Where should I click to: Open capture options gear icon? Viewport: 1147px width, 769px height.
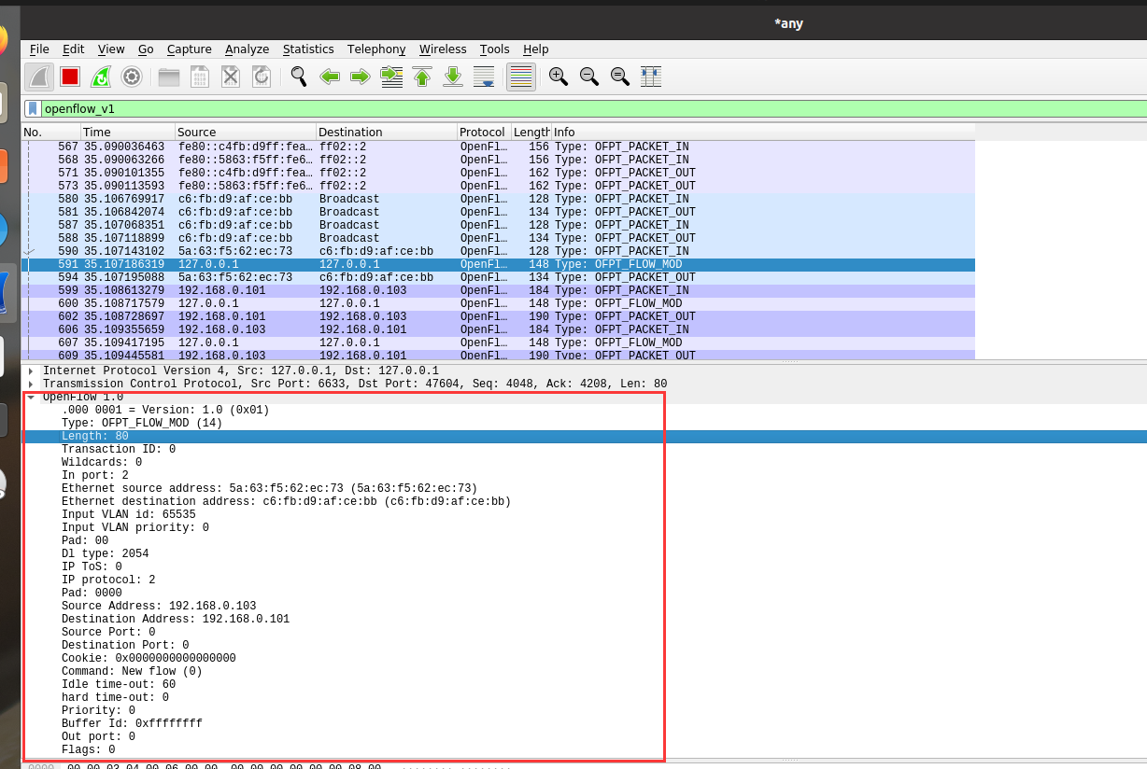pyautogui.click(x=132, y=77)
